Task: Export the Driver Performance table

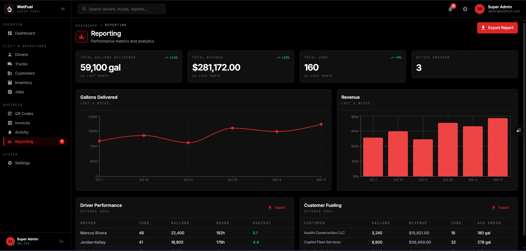Action: click(277, 208)
